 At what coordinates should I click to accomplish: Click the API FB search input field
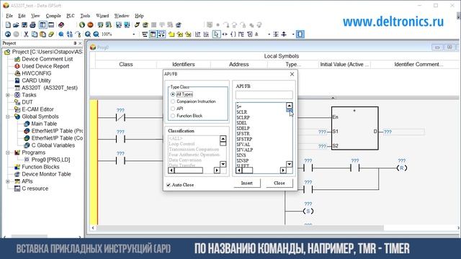tap(264, 95)
